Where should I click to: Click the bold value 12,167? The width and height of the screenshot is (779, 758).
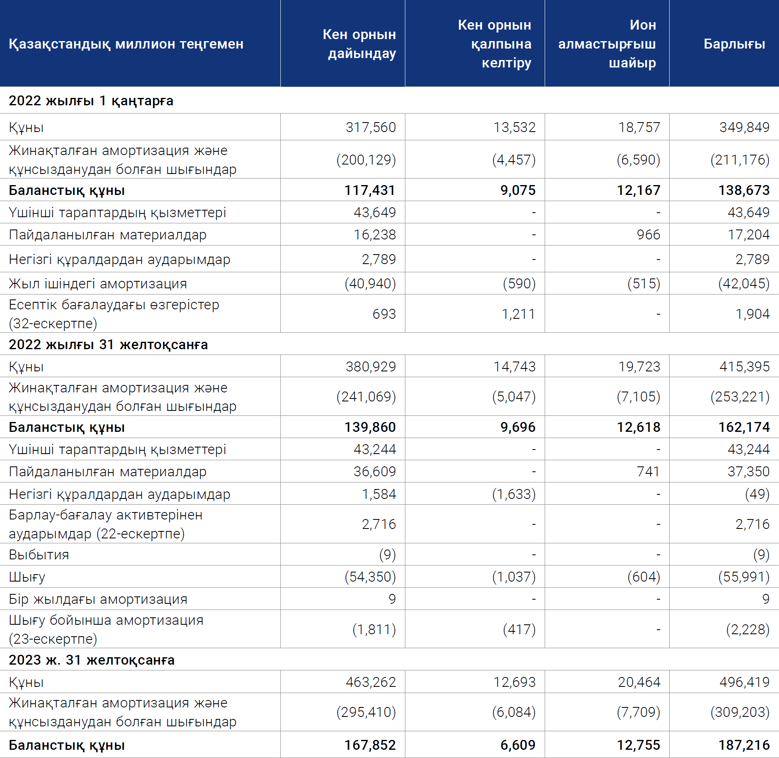point(638,190)
